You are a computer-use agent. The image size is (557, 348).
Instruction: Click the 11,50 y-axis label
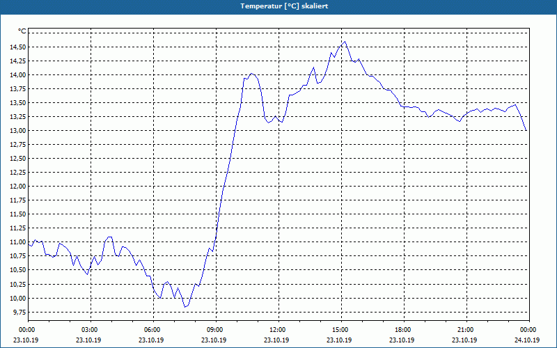pyautogui.click(x=17, y=214)
